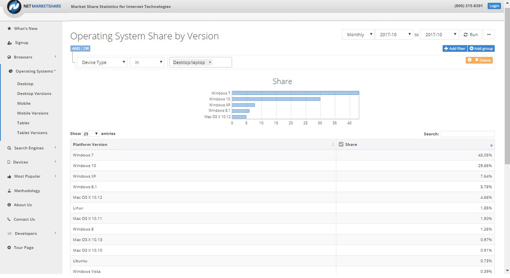Open the 'in' operator dropdown

coord(147,63)
